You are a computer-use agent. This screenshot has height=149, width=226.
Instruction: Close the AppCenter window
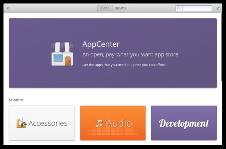[8, 8]
